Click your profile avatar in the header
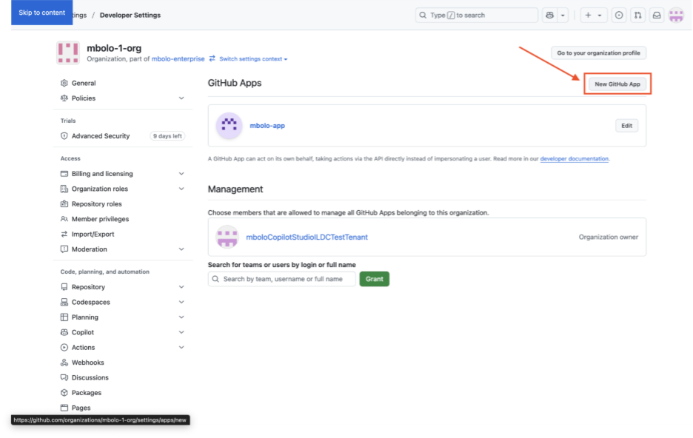 click(676, 15)
